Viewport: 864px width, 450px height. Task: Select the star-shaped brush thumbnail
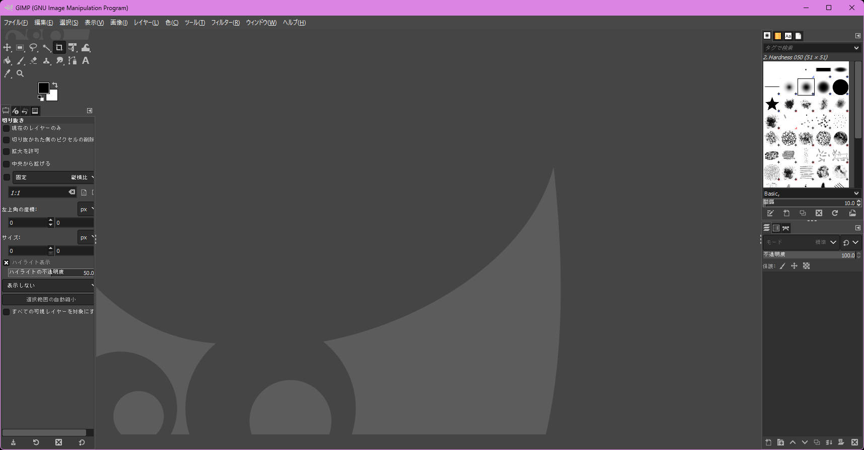(772, 104)
